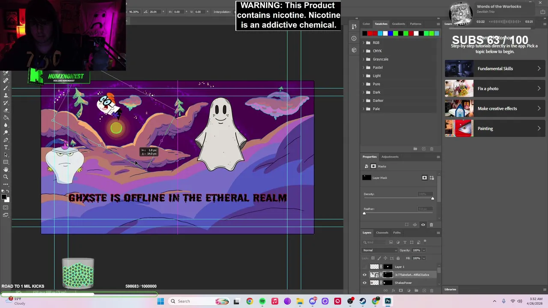Image resolution: width=548 pixels, height=308 pixels.
Task: Click the Add layer style fx icon
Action: [x=393, y=291]
